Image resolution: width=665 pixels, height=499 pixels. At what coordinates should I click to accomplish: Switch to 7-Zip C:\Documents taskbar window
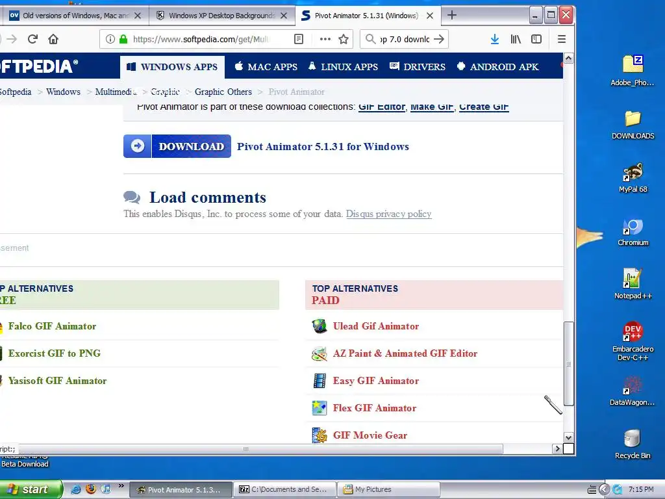(x=285, y=489)
